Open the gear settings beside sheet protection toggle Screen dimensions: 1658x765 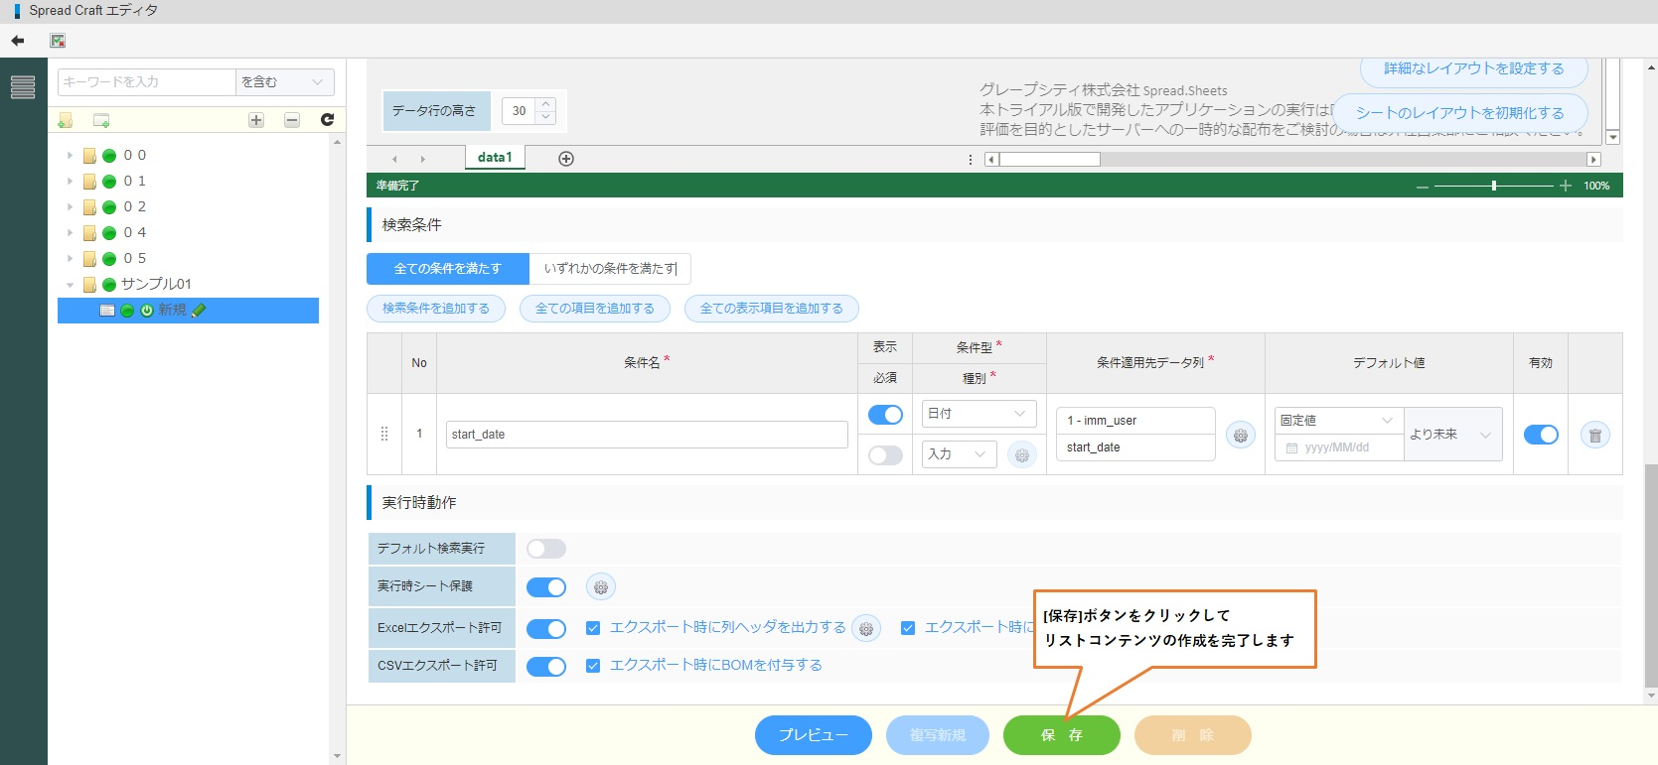(x=600, y=587)
